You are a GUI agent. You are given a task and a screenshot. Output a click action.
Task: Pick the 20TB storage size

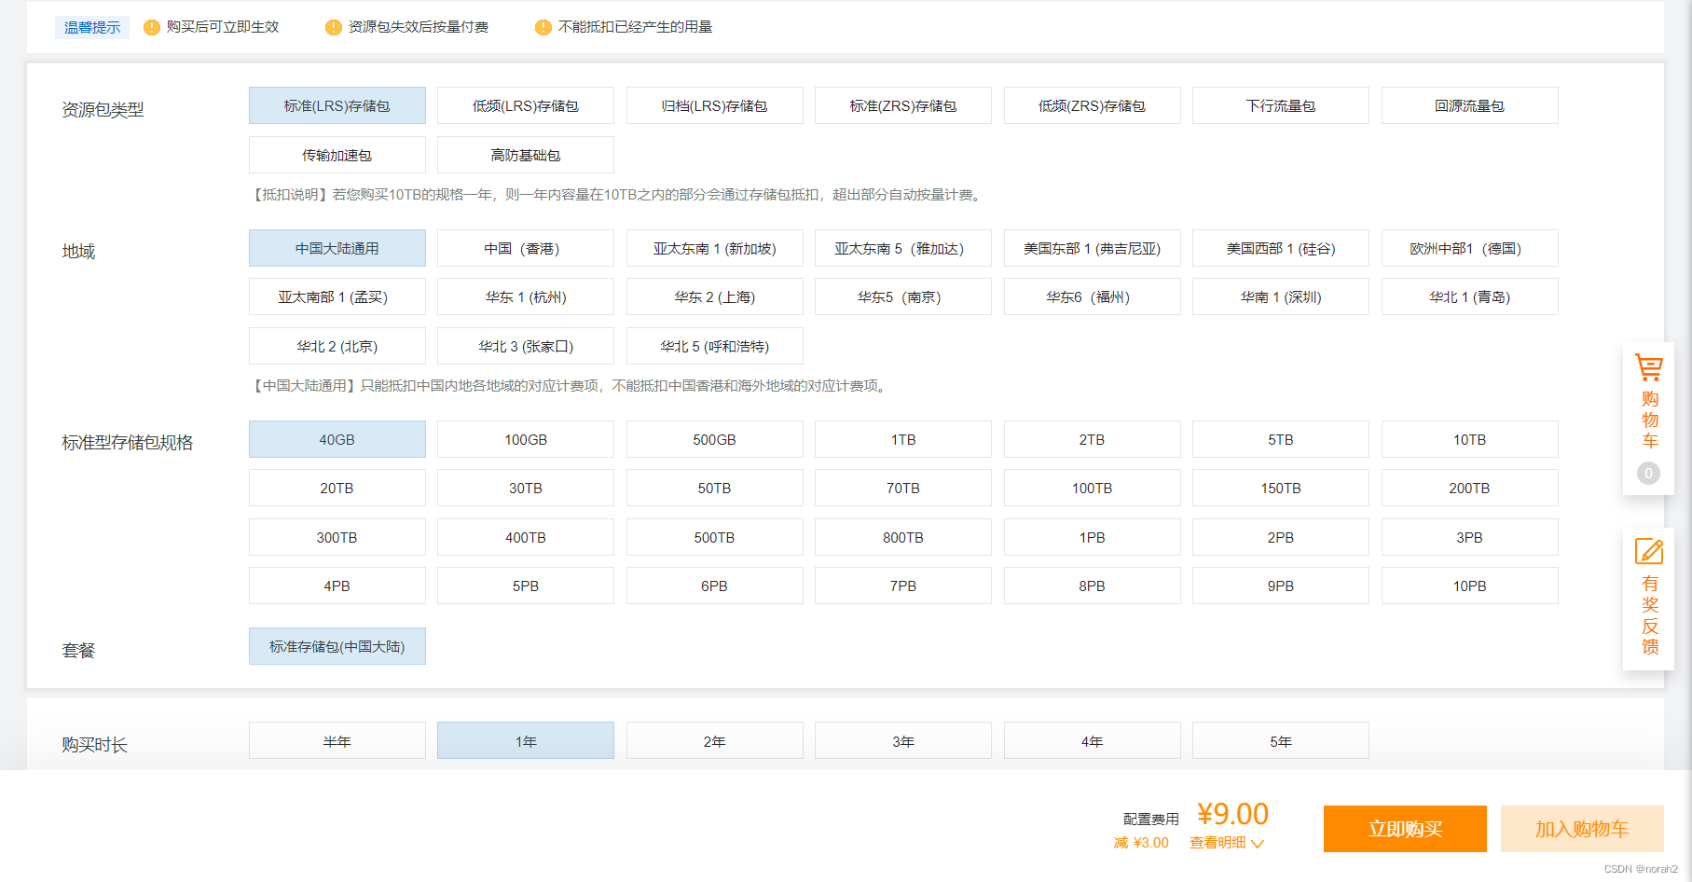pyautogui.click(x=337, y=488)
